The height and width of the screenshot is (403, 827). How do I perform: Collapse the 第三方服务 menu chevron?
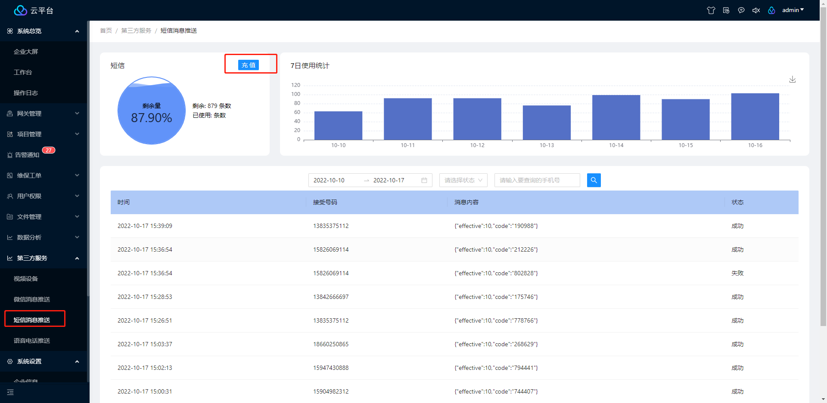(x=77, y=258)
